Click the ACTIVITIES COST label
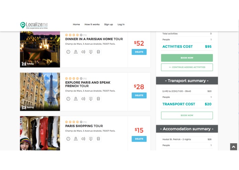 [x=177, y=47]
